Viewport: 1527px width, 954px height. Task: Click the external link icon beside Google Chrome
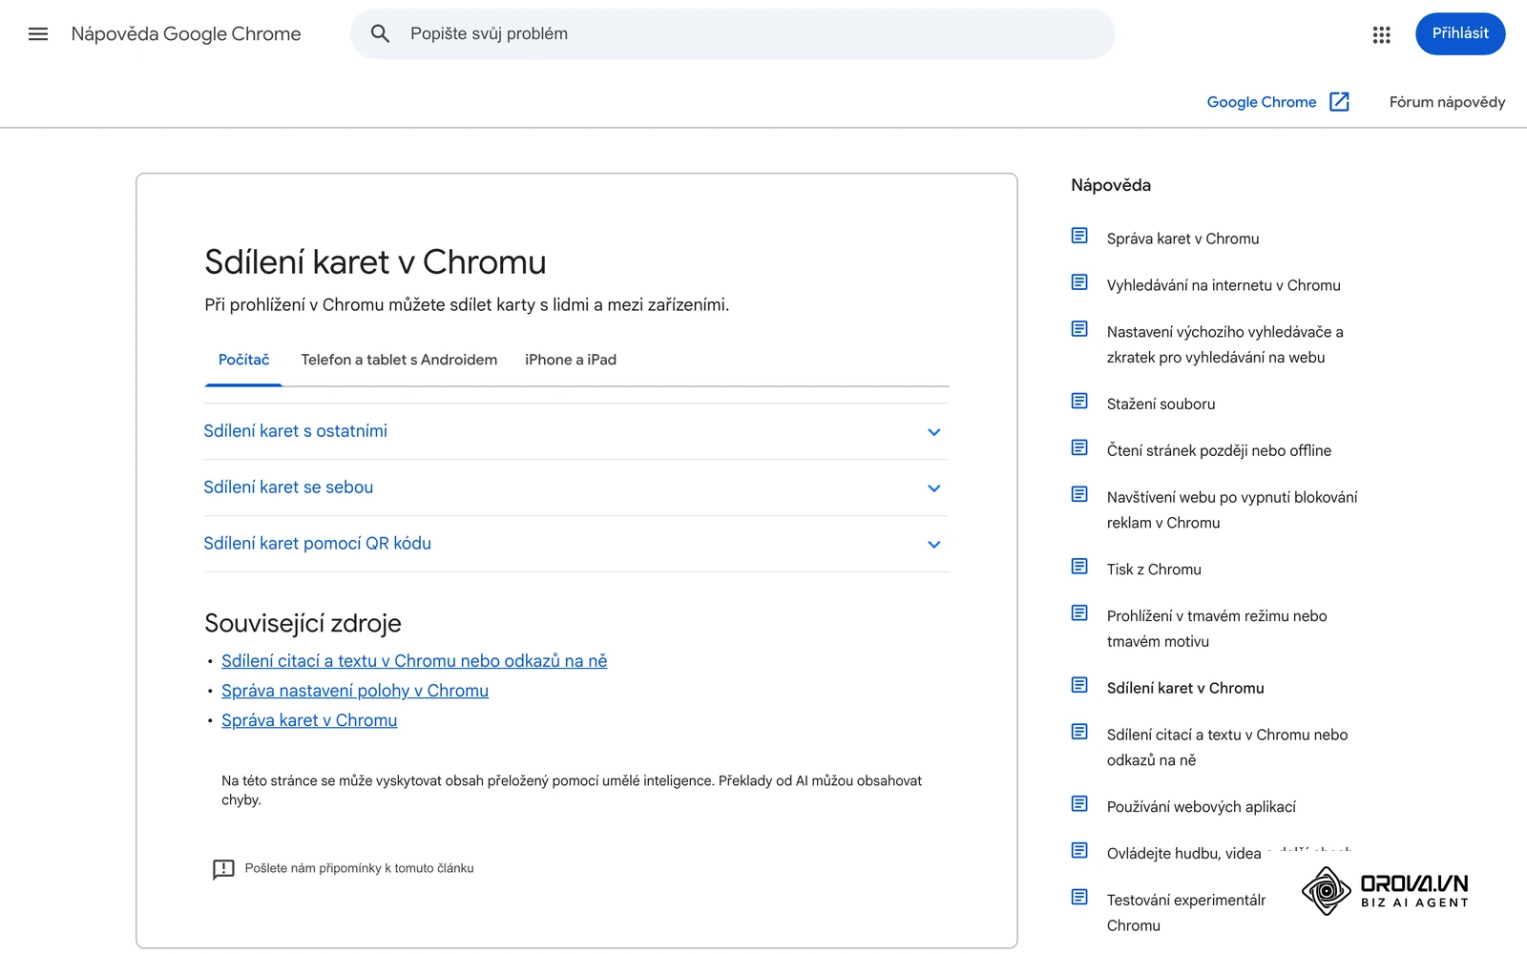tap(1339, 102)
